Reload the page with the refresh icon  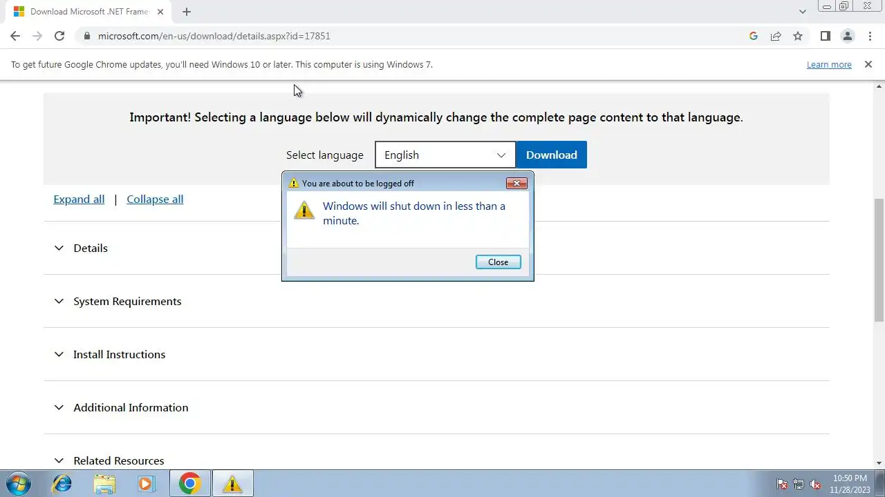(59, 36)
